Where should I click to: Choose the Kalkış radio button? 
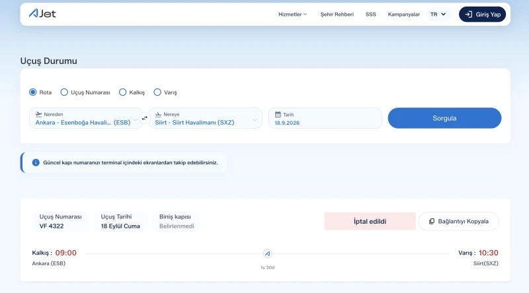(122, 92)
